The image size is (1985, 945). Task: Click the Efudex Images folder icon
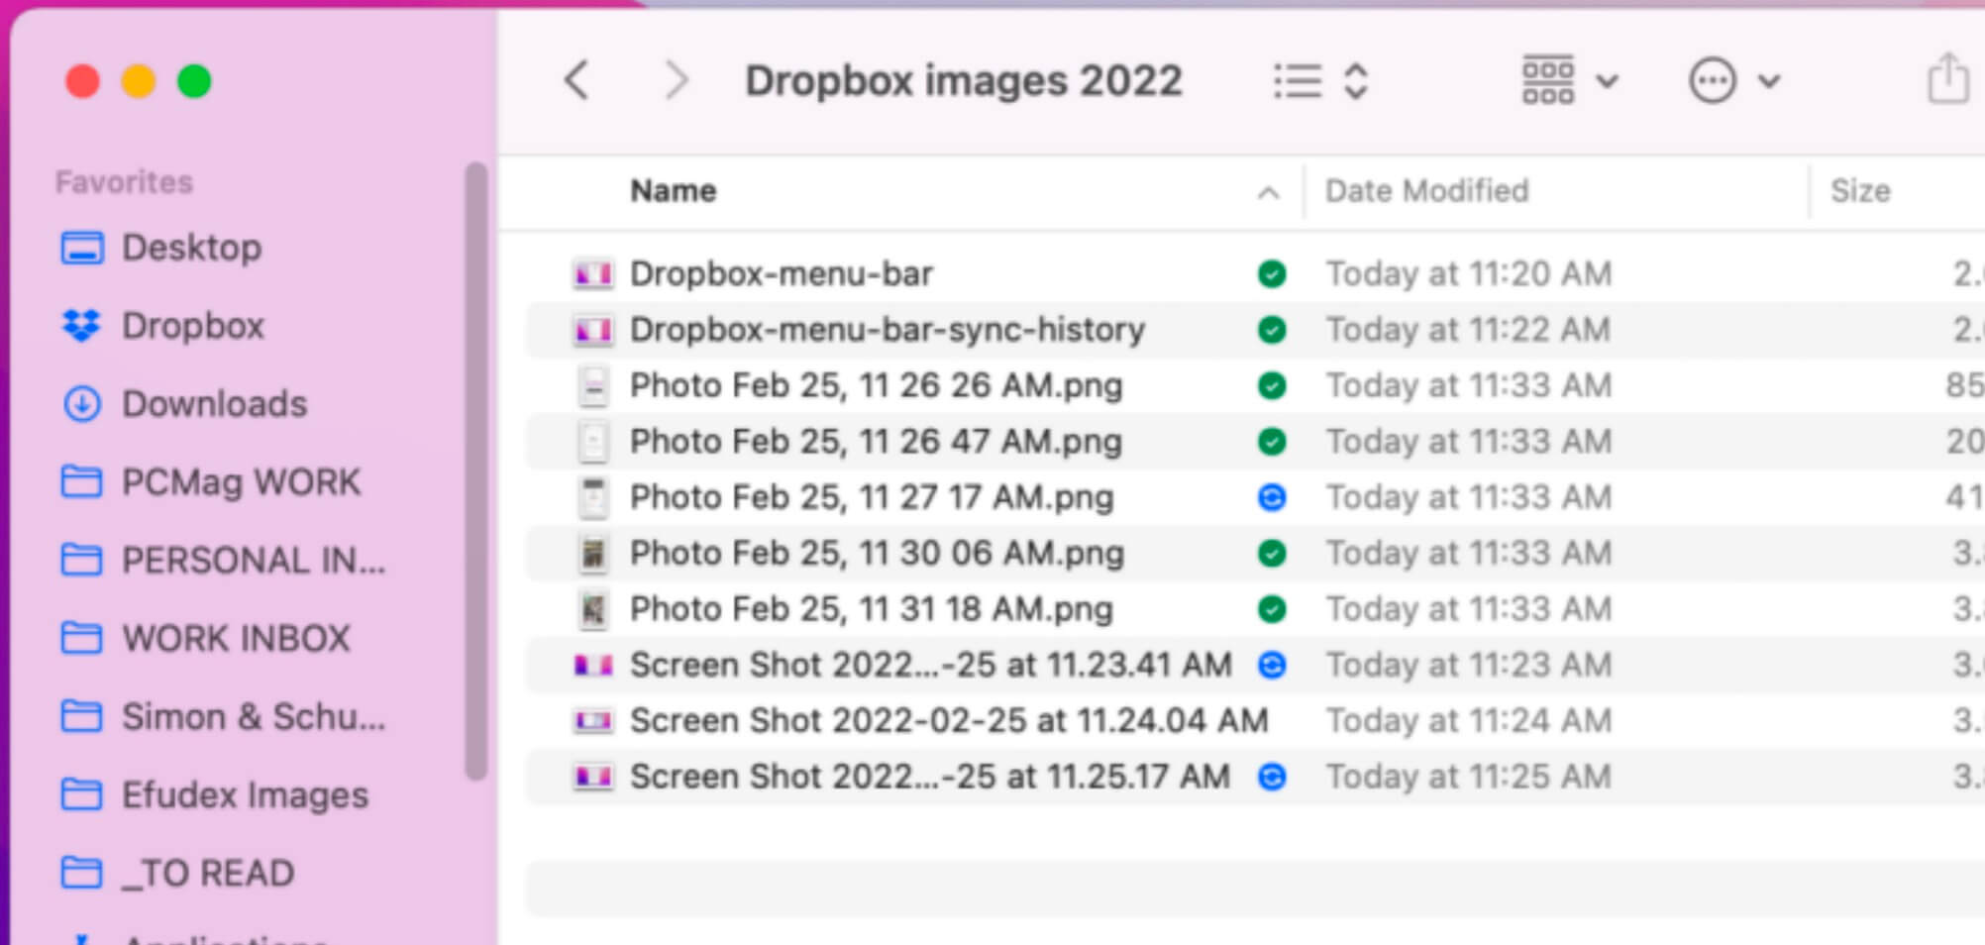pyautogui.click(x=81, y=795)
